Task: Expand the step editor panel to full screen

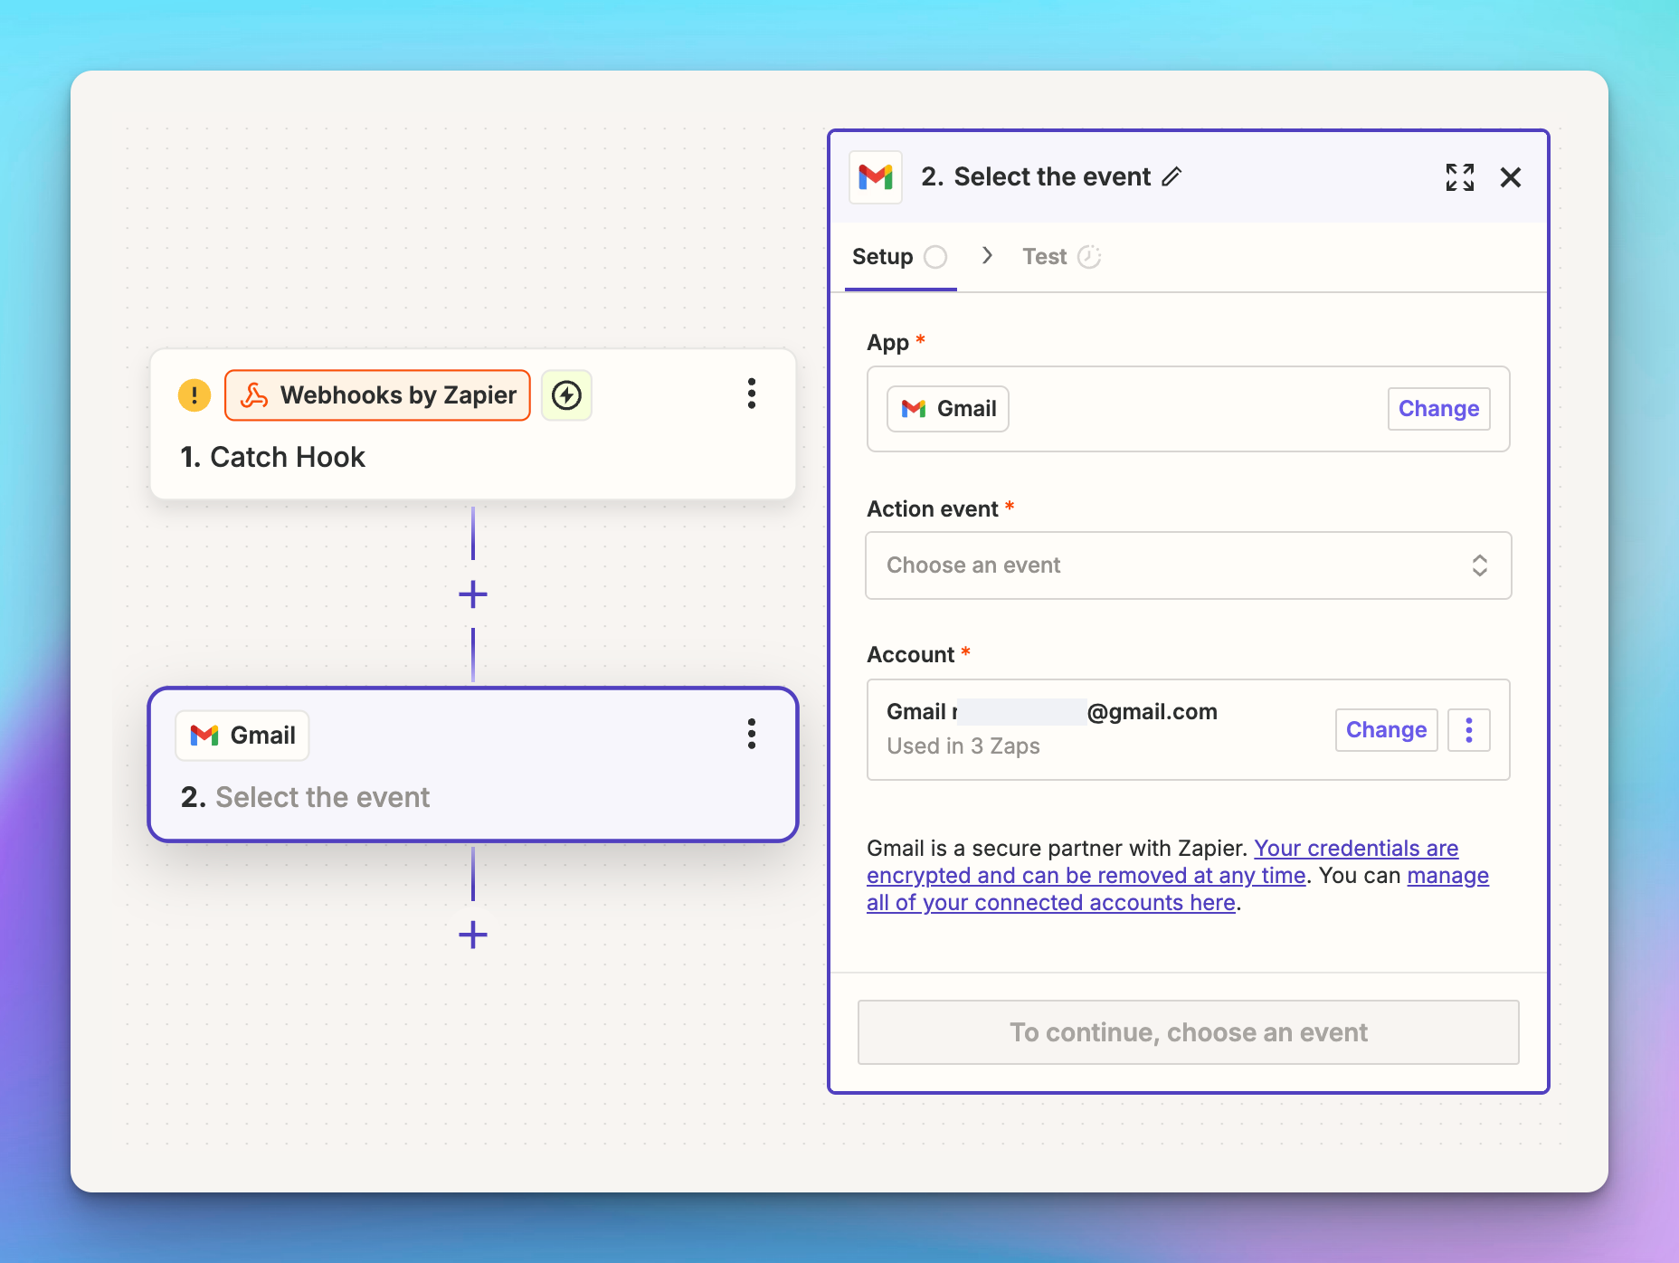Action: pyautogui.click(x=1460, y=177)
